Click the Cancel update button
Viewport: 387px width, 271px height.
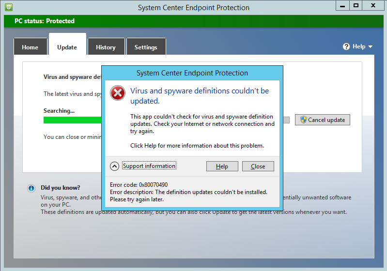pyautogui.click(x=322, y=120)
